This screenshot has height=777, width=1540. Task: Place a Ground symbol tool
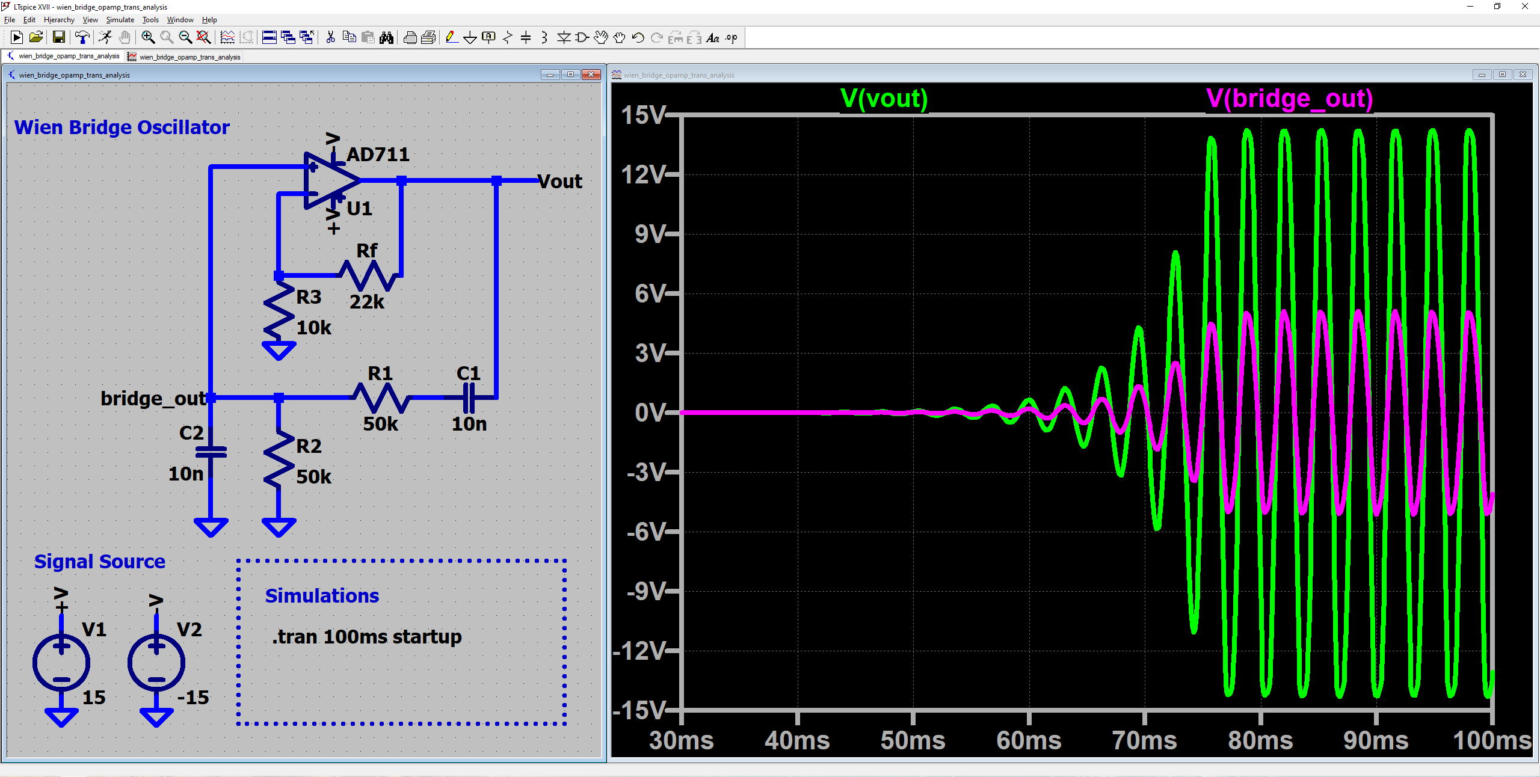[470, 38]
